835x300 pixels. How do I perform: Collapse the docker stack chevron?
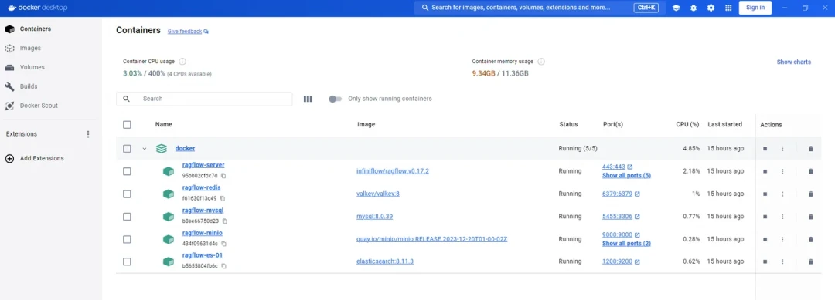[x=145, y=149]
